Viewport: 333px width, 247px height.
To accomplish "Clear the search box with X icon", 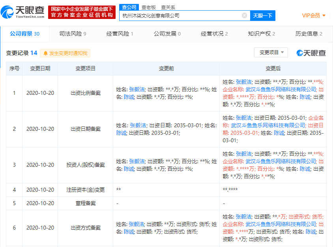I will pos(244,15).
